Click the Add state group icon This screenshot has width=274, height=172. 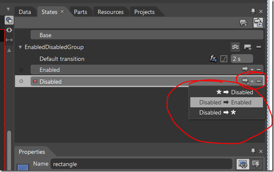tap(243, 23)
